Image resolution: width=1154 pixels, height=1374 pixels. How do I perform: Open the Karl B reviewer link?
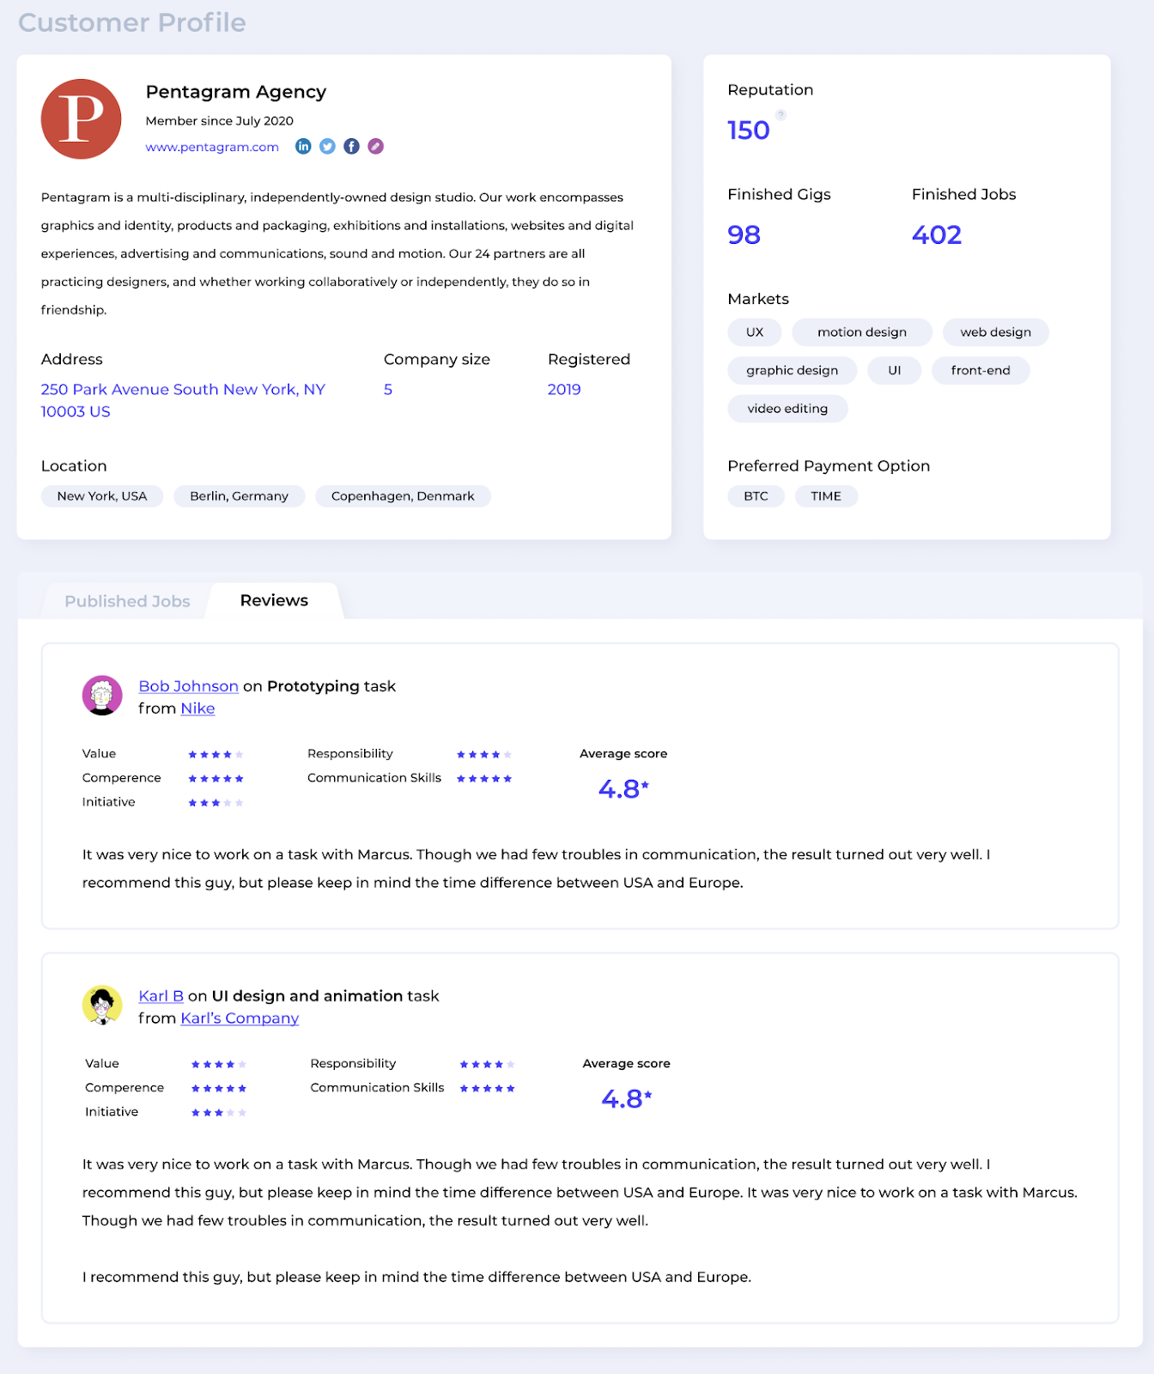click(161, 996)
